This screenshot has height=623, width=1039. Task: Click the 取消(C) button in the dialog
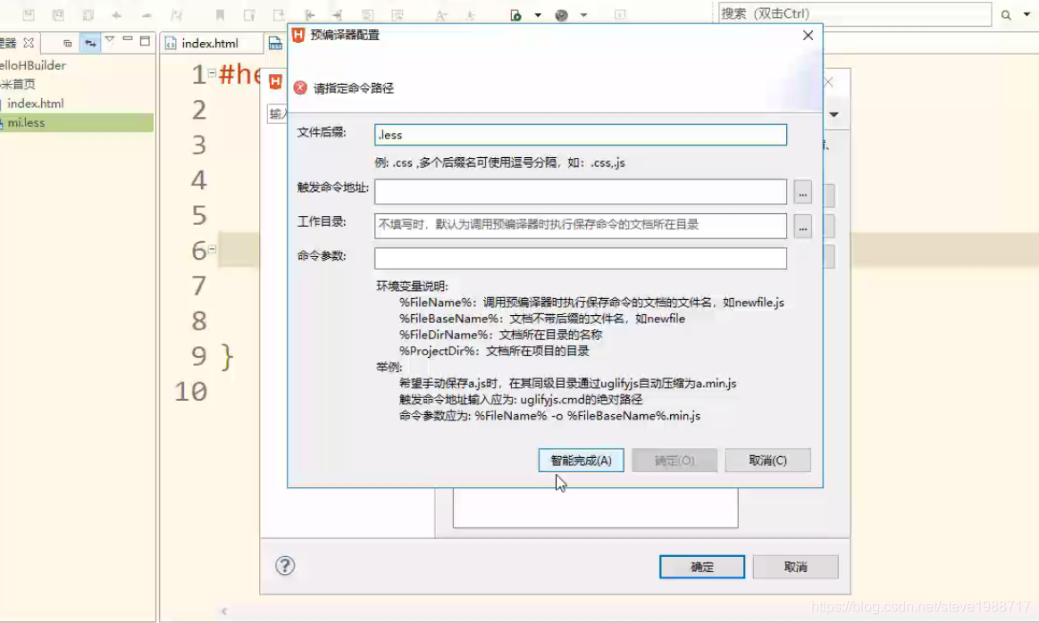coord(767,460)
